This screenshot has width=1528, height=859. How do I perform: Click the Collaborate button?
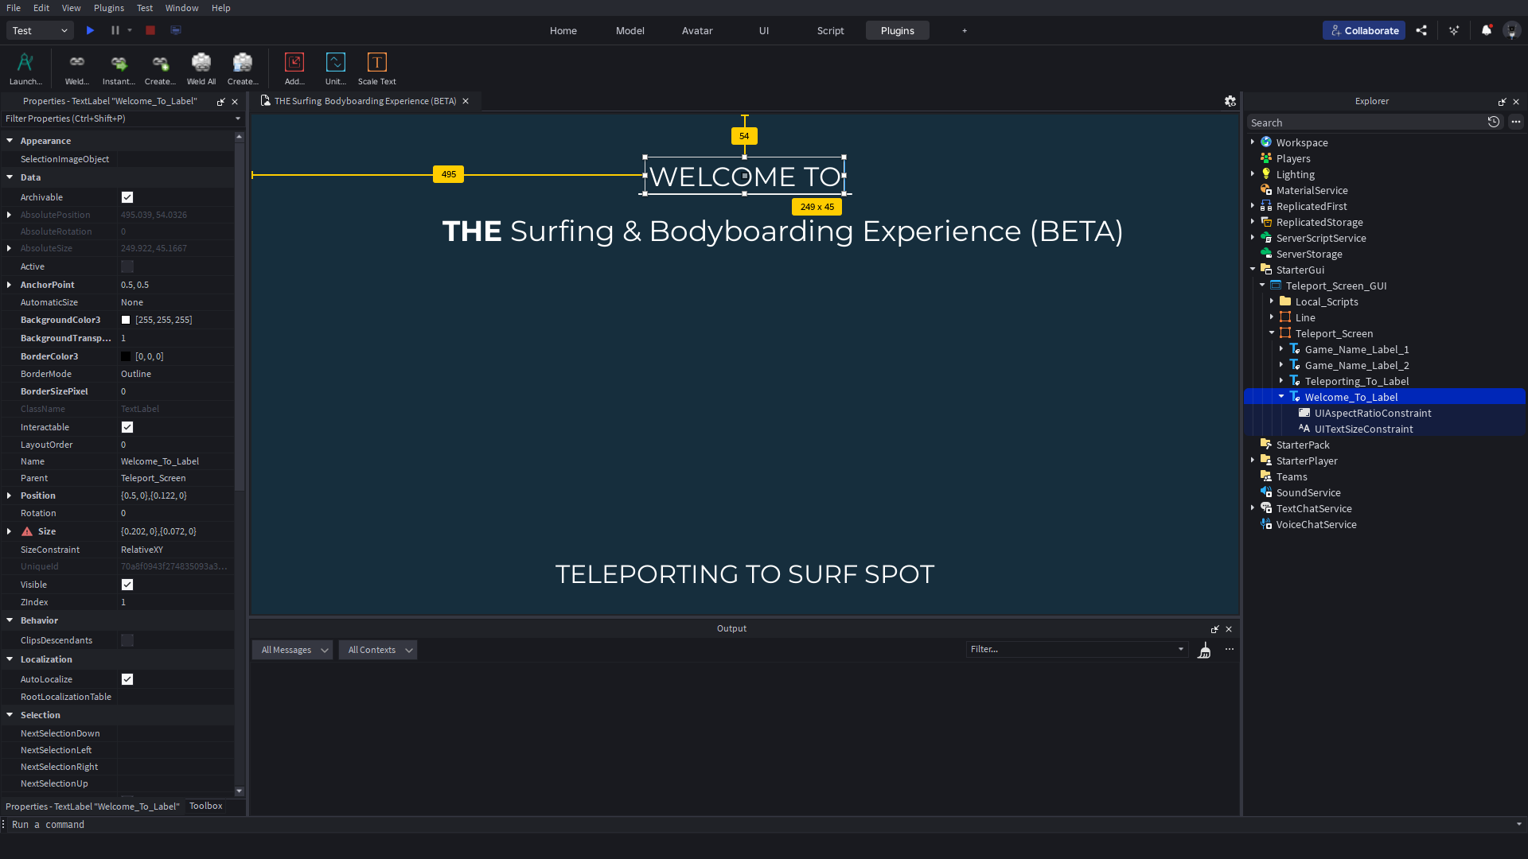pyautogui.click(x=1364, y=30)
